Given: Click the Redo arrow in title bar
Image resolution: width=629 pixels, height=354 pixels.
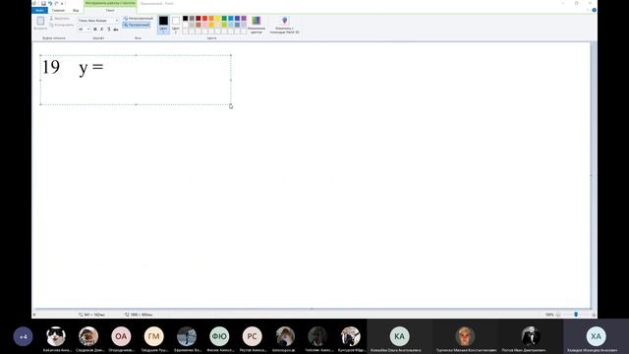Looking at the screenshot, I should [x=56, y=3].
